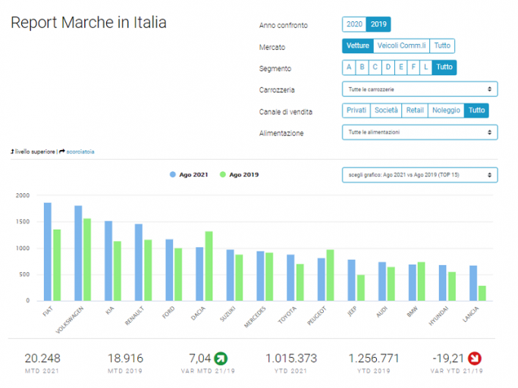
Task: Click the PEUGEOT green bar
Action: click(331, 275)
